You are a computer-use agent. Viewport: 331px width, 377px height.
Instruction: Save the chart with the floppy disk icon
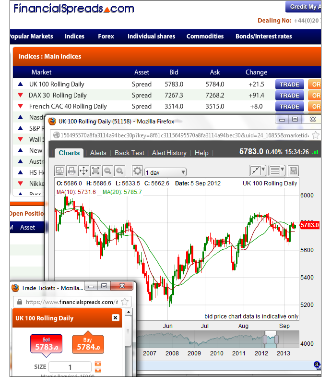tap(293, 170)
